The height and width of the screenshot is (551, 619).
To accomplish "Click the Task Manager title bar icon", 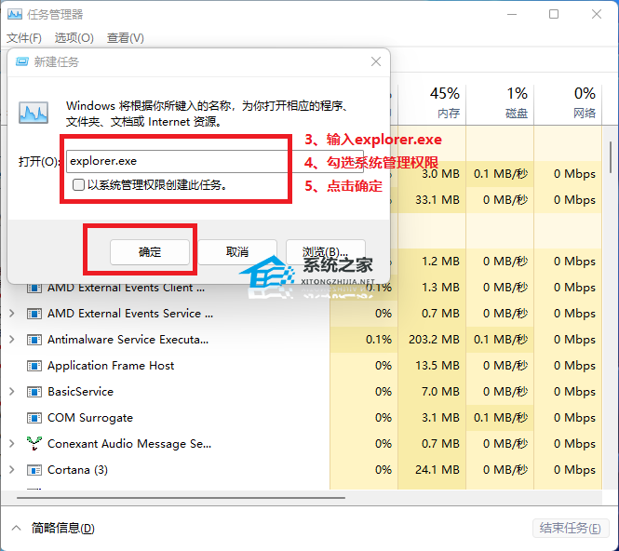I will pos(15,15).
